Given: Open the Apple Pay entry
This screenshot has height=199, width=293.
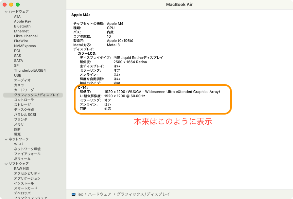Looking at the screenshot, I should pos(23,21).
